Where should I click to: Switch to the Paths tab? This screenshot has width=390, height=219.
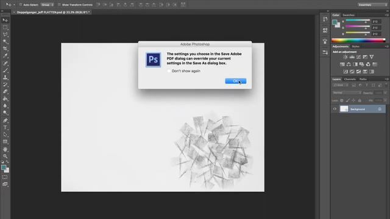click(363, 79)
